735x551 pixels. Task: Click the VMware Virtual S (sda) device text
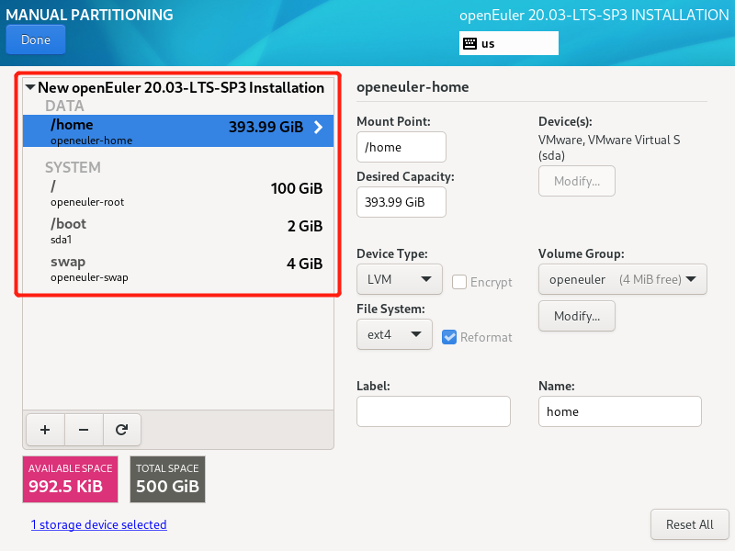(x=609, y=148)
